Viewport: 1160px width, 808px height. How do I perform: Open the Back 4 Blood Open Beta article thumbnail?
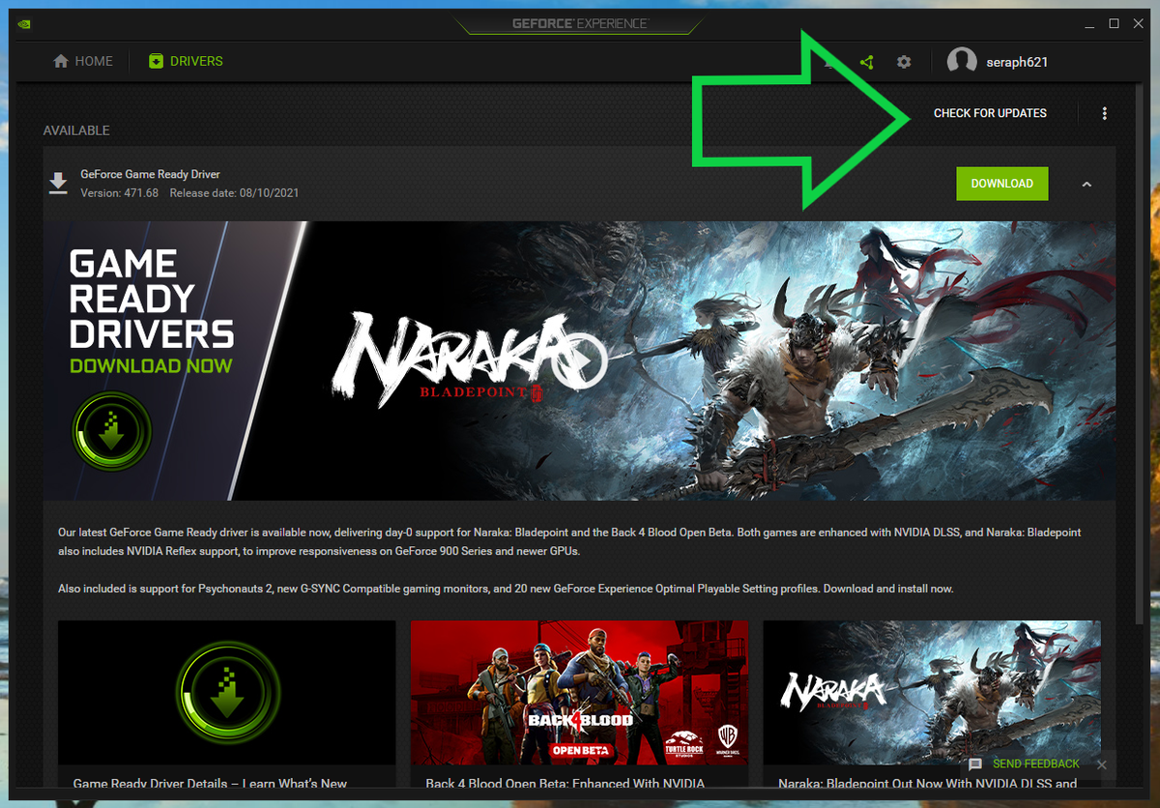(579, 692)
